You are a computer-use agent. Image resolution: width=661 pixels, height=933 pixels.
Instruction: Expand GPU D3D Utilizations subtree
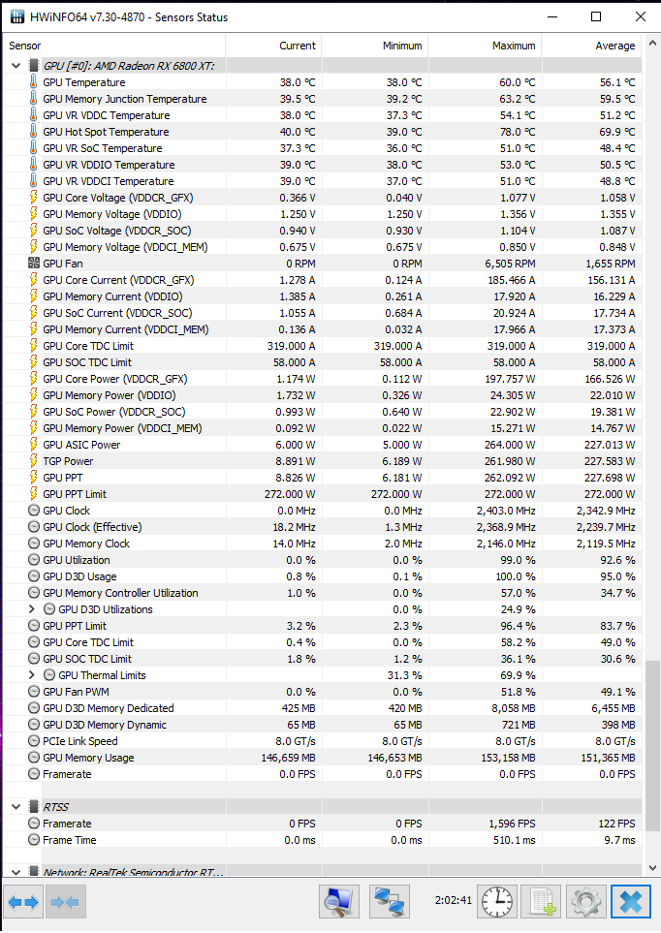tap(32, 609)
